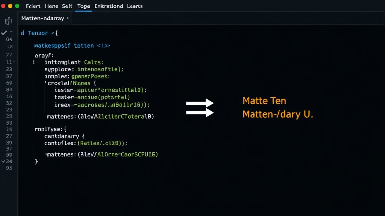Open the Hene menu
This screenshot has width=385, height=216.
tap(52, 6)
